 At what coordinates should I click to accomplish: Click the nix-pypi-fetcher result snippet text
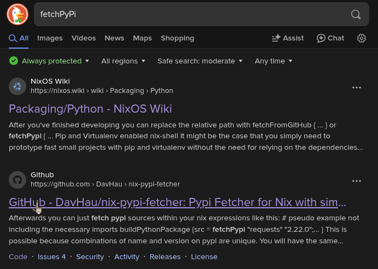184,230
